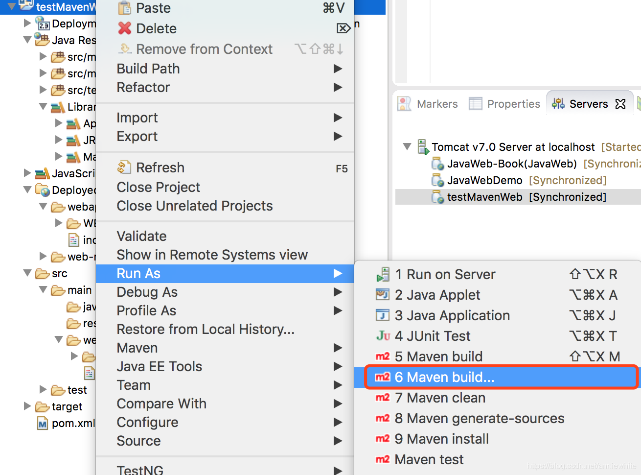Screen dimensions: 641x475
Task: Click the Run on Server icon
Action: [383, 275]
